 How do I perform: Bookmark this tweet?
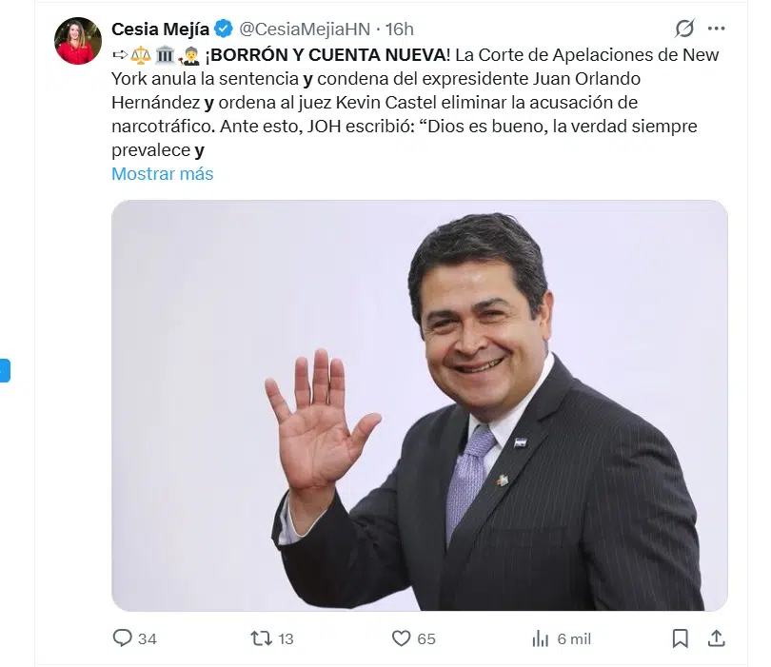pyautogui.click(x=680, y=638)
